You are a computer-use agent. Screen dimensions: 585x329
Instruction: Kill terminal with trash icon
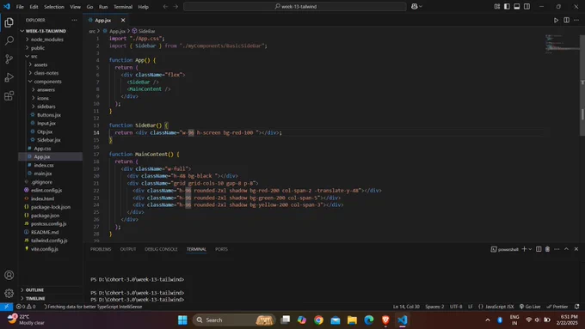pyautogui.click(x=547, y=249)
